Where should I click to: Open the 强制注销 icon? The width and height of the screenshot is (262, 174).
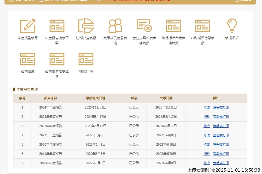[86, 59]
